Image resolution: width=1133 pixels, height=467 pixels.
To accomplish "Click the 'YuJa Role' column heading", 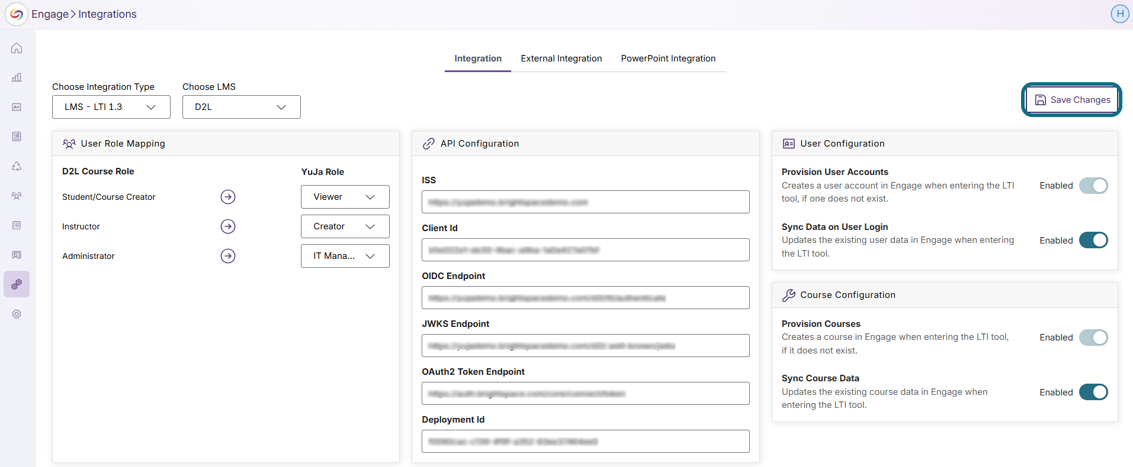I will point(323,172).
